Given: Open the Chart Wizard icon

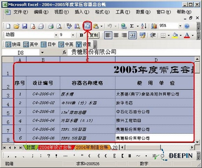Looking at the screenshot, I should tap(154, 26).
